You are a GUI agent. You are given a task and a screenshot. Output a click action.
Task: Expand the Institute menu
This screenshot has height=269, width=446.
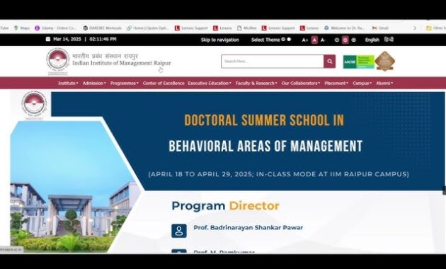tap(68, 84)
